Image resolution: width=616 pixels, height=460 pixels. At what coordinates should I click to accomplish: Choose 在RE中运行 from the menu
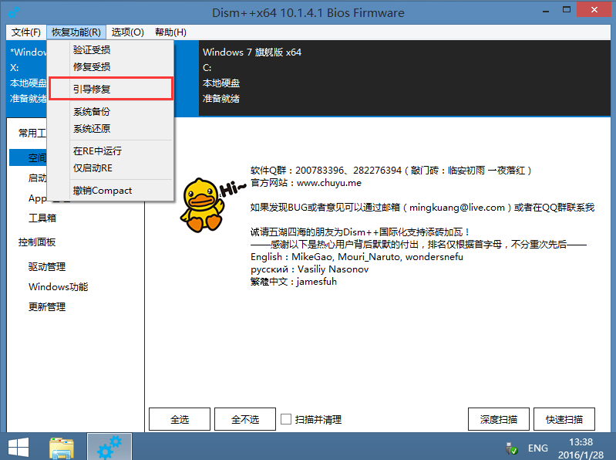click(111, 151)
